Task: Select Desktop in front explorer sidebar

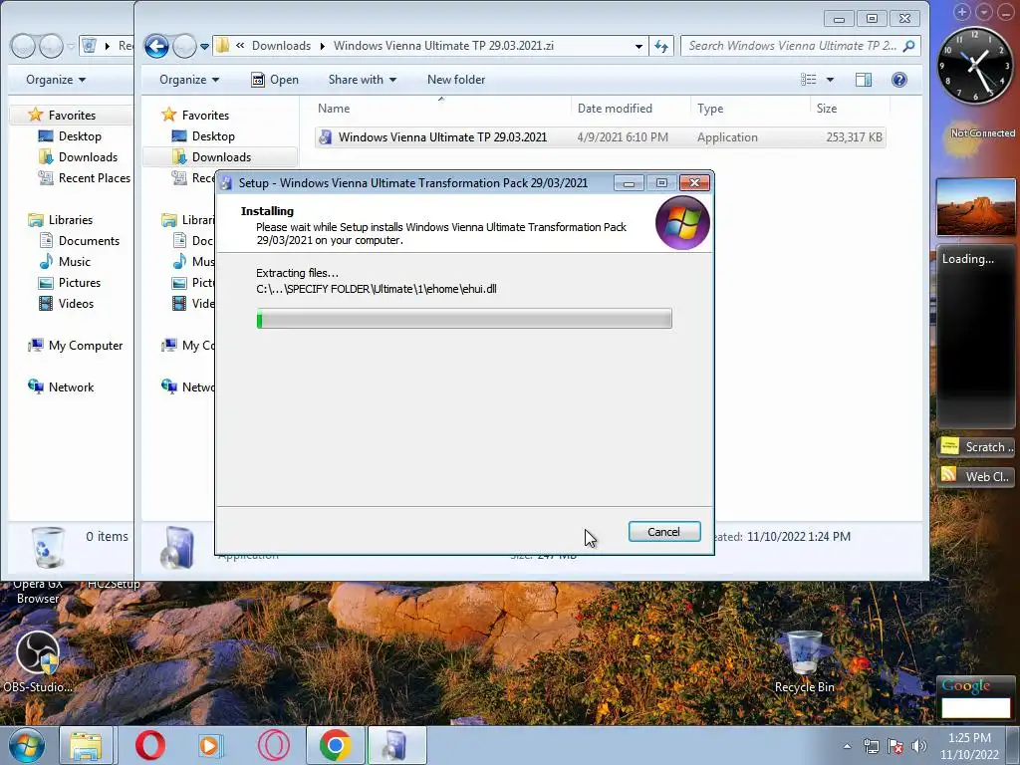Action: (x=213, y=135)
